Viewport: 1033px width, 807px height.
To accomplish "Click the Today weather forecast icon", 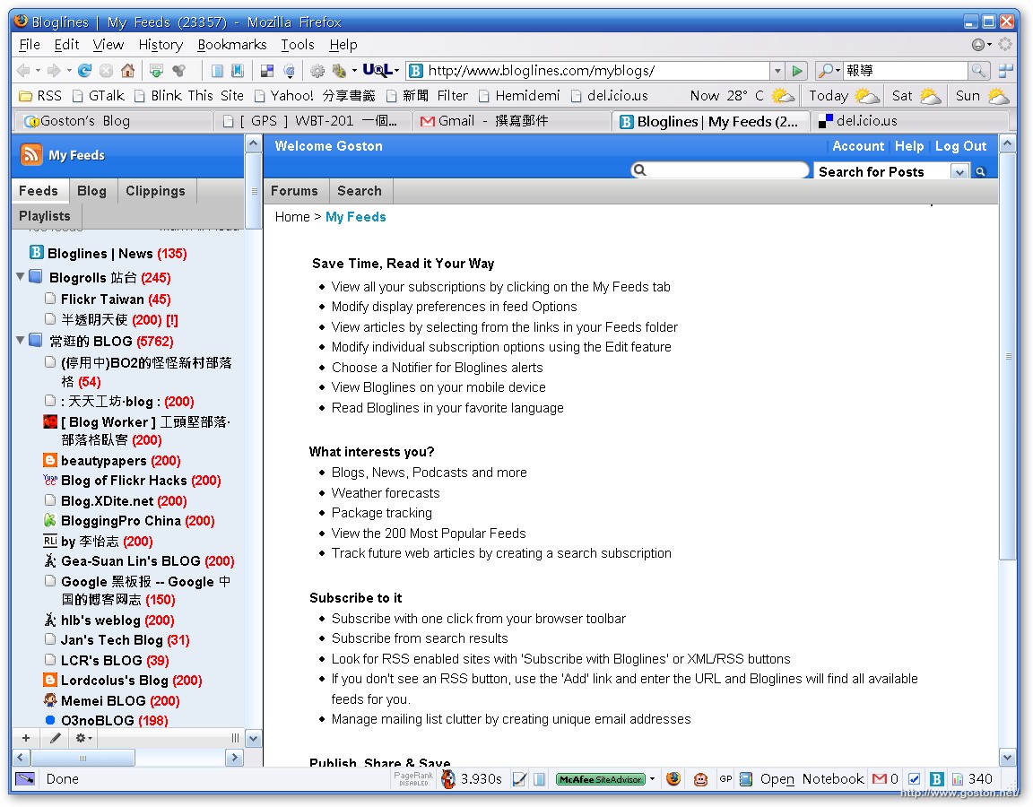I will [867, 96].
